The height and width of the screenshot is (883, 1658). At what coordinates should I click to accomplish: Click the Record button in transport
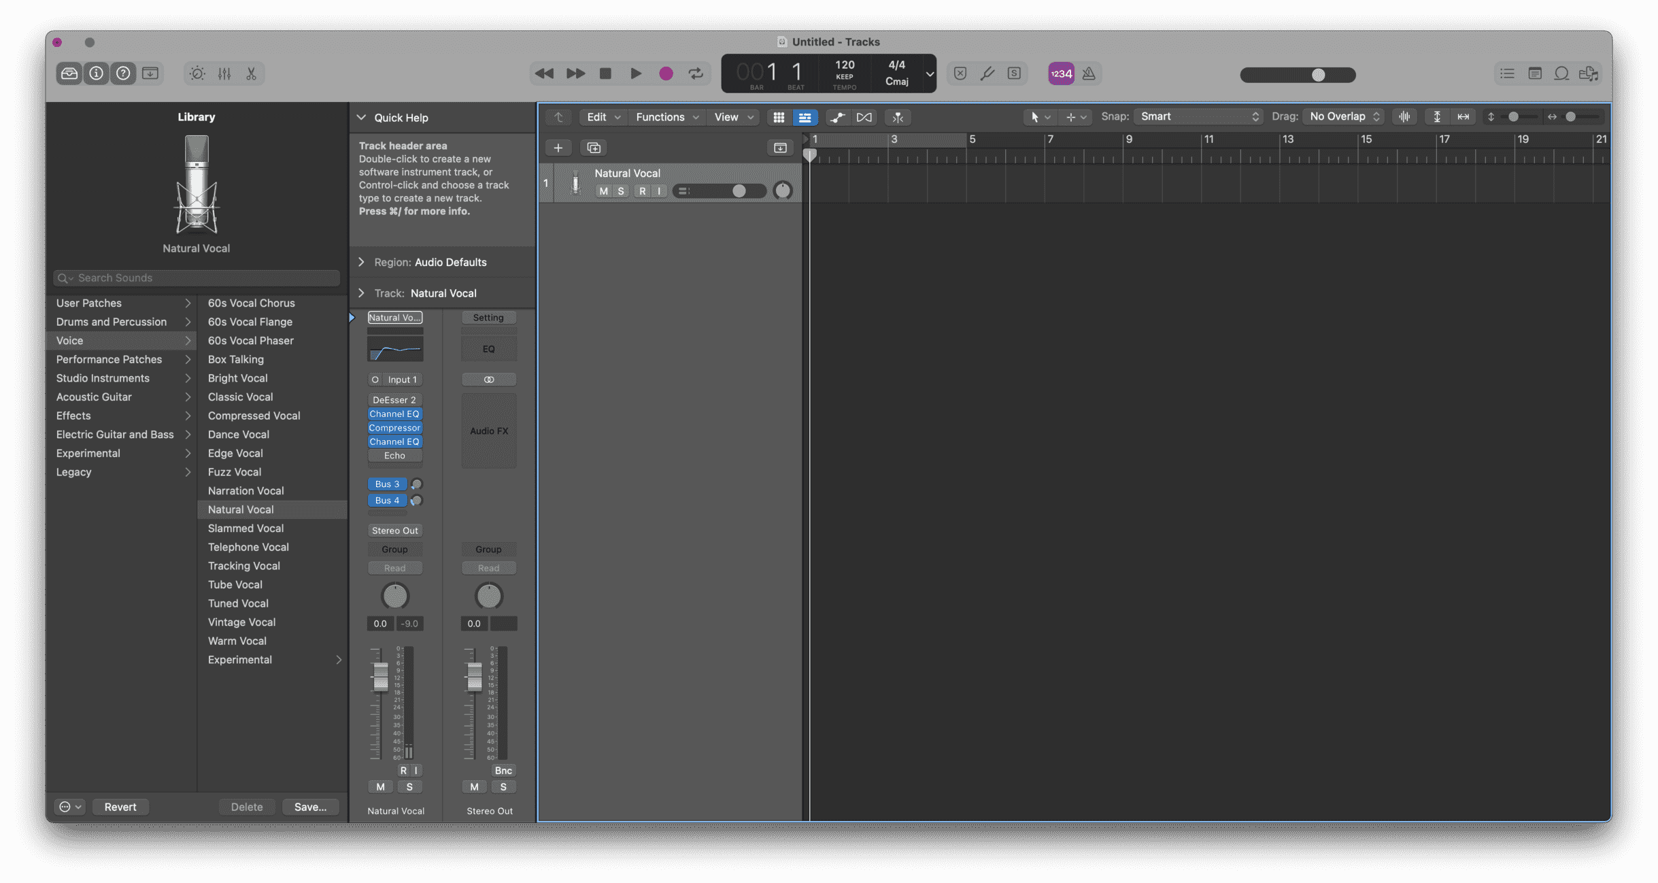pyautogui.click(x=666, y=73)
